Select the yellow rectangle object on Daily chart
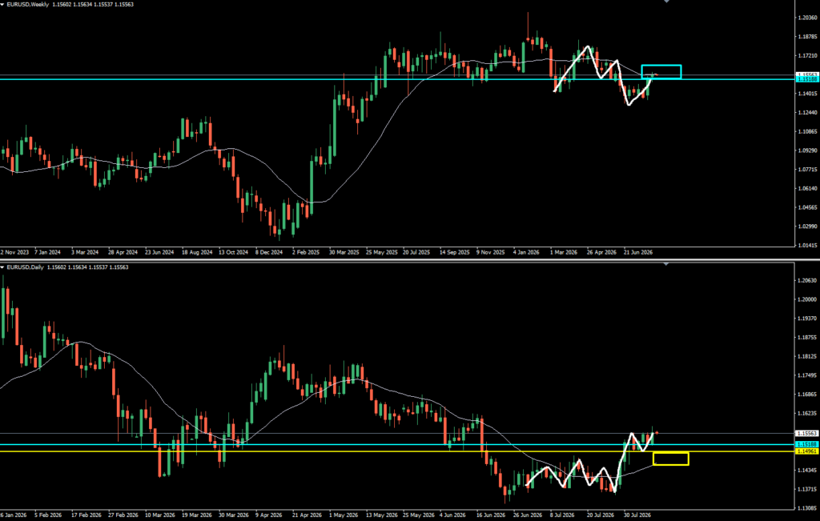Image resolution: width=820 pixels, height=521 pixels. pos(671,459)
